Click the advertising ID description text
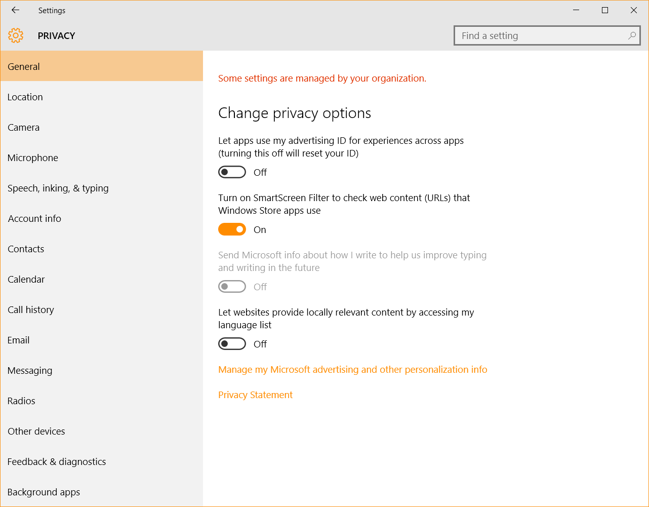 341,147
